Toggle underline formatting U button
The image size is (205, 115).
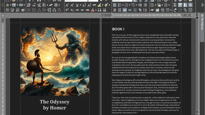point(77,5)
